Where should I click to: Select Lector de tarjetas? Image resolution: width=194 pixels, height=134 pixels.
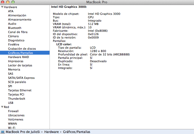(20, 65)
